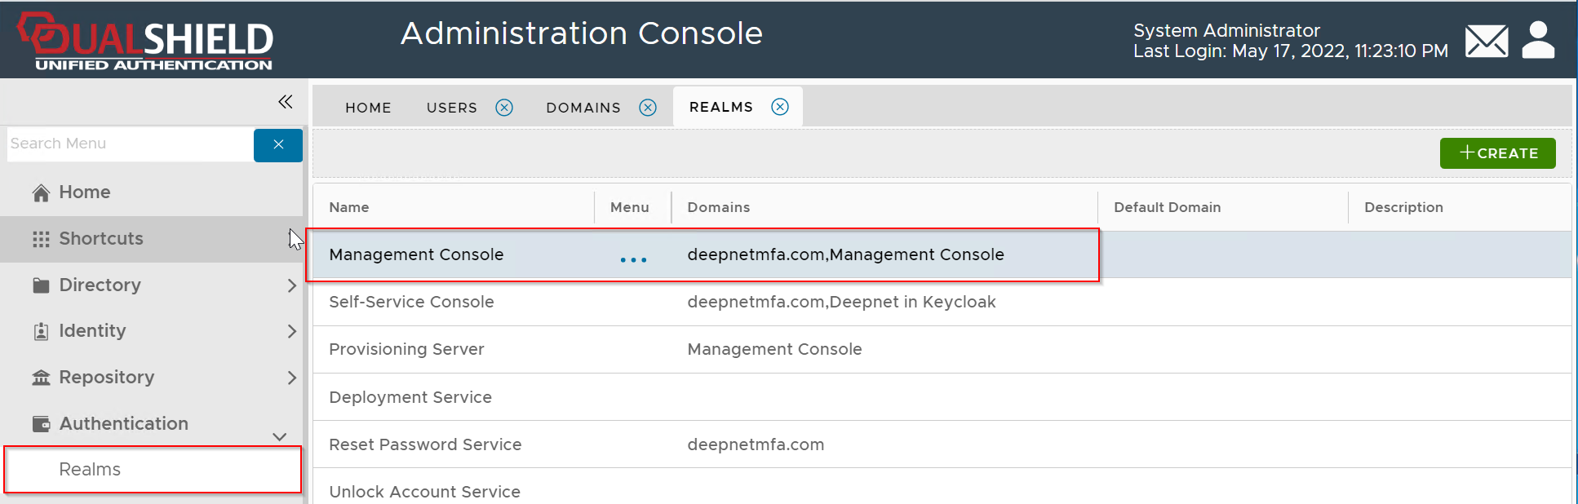Select the Self-Service Console row
This screenshot has width=1578, height=504.
(411, 302)
